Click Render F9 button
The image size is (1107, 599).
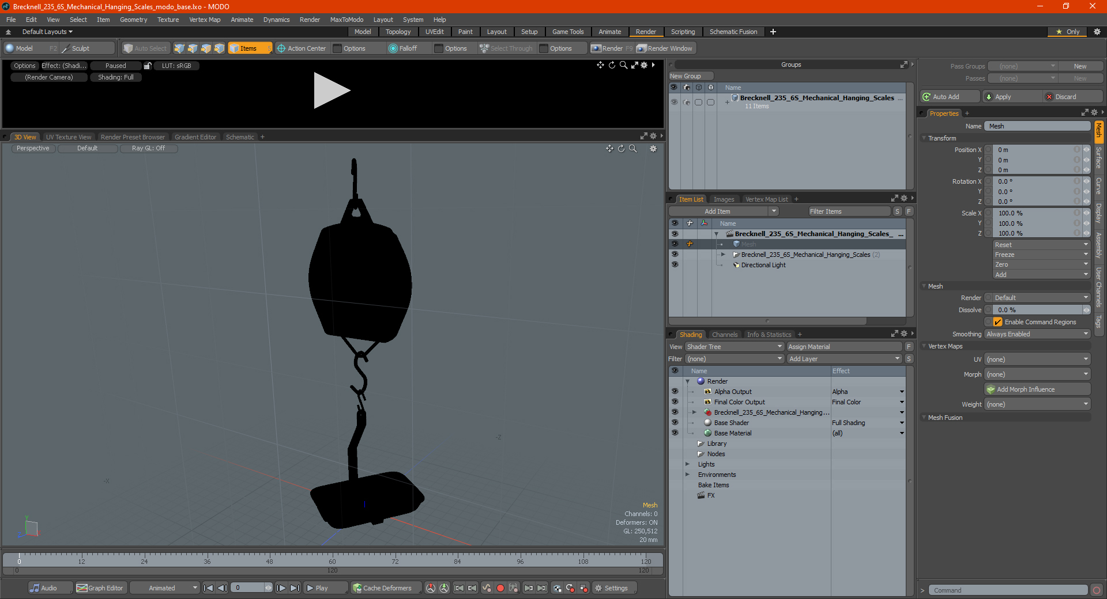(611, 48)
